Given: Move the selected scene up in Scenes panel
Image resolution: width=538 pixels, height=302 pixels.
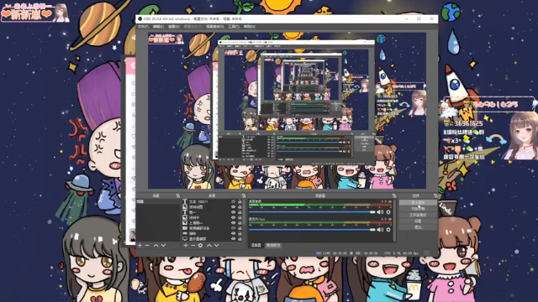Looking at the screenshot, I should click(156, 246).
